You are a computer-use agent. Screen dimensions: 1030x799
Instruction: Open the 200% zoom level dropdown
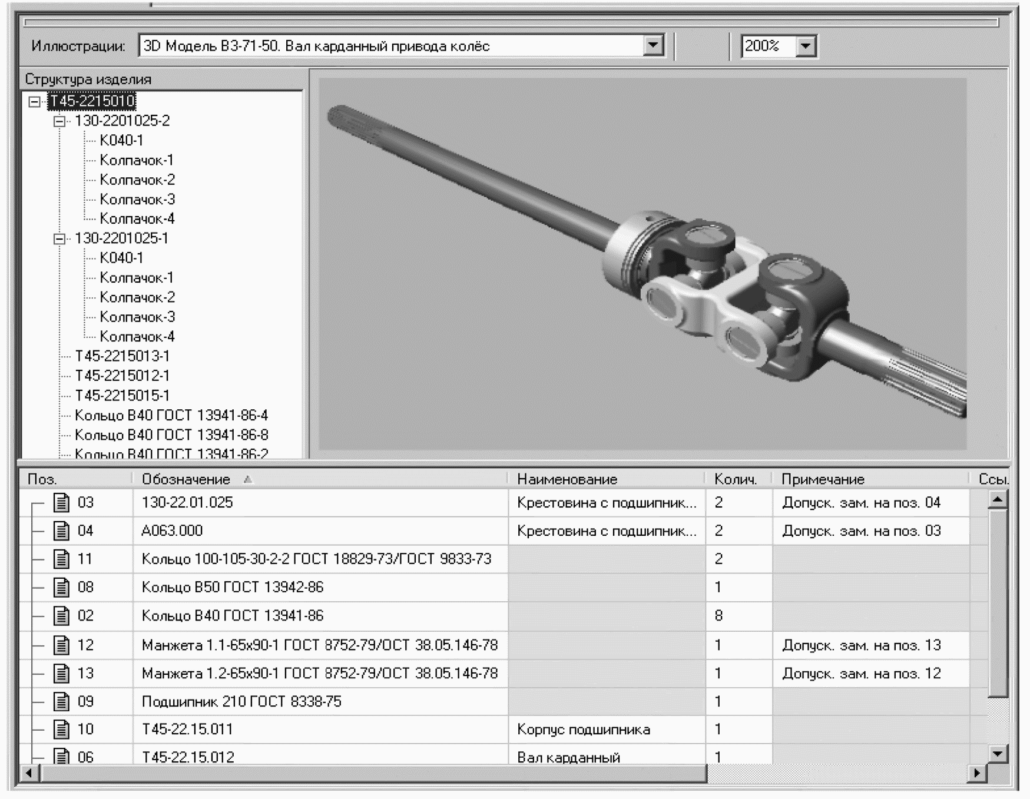(806, 45)
